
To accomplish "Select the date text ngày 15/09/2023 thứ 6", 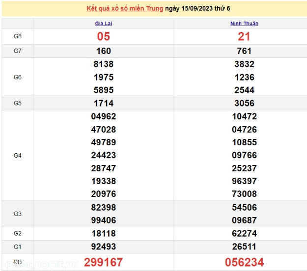I will tap(197, 9).
